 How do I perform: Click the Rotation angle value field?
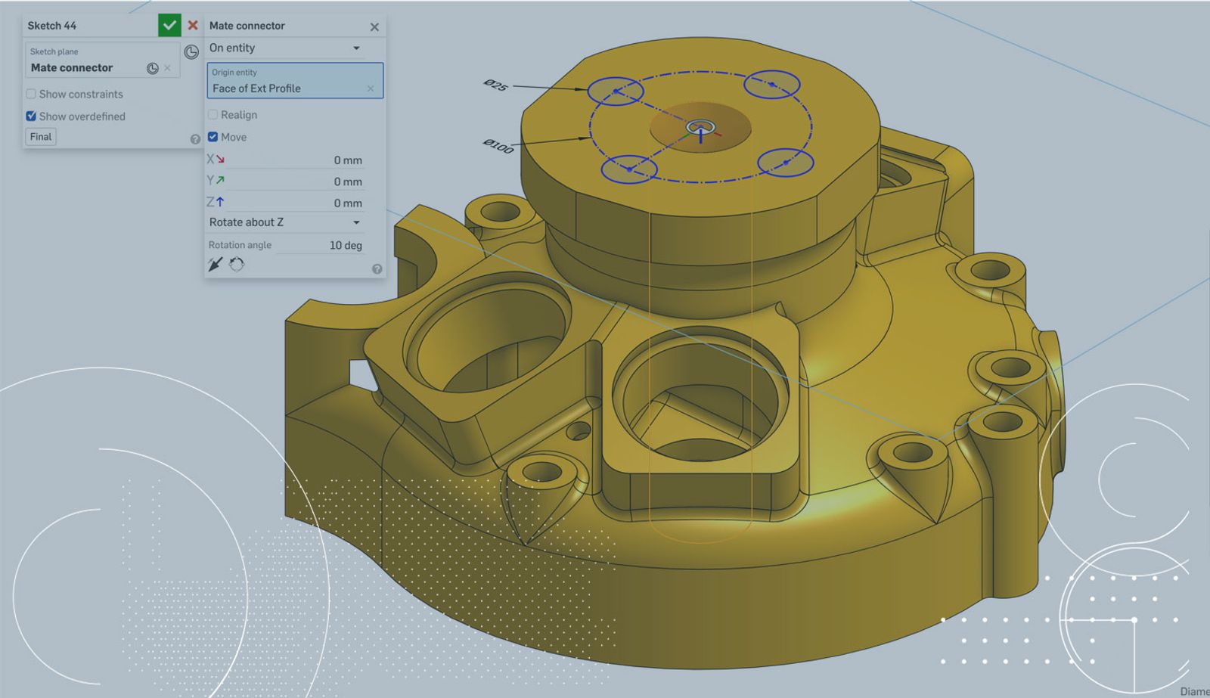[x=333, y=245]
